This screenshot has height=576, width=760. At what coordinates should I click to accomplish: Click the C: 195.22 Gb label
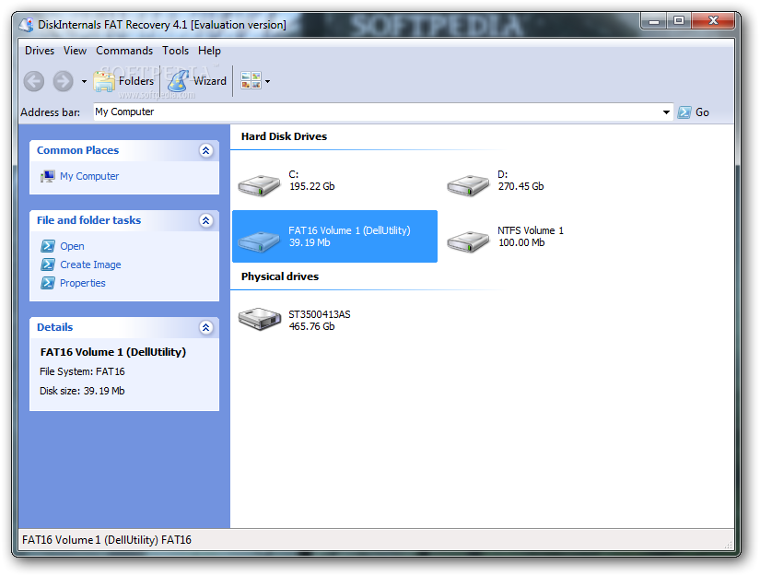point(311,181)
